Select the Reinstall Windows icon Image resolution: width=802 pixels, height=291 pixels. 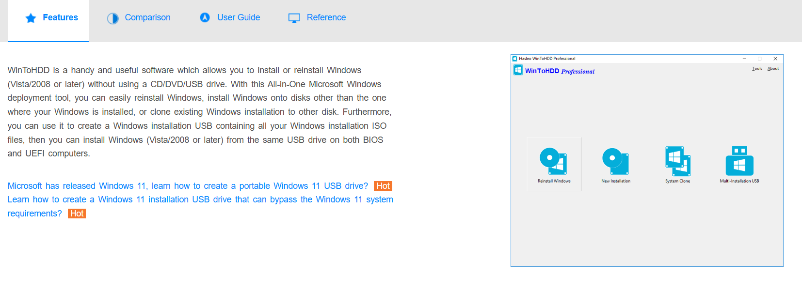click(554, 161)
